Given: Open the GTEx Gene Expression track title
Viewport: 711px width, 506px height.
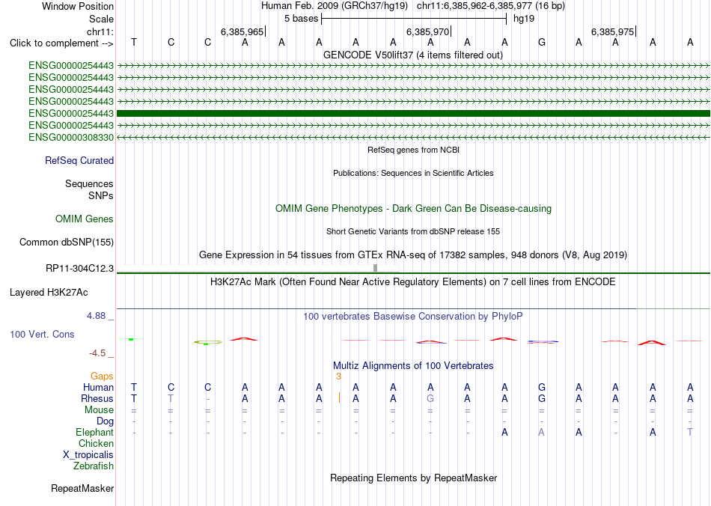Looking at the screenshot, I should [413, 254].
